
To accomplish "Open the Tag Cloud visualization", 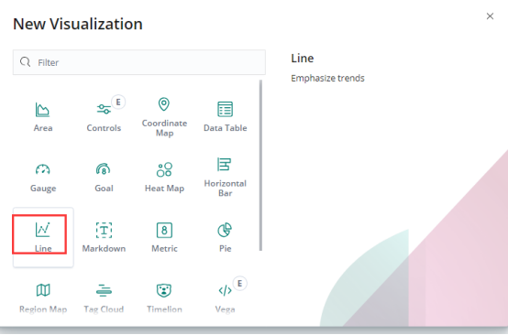I will click(x=104, y=297).
